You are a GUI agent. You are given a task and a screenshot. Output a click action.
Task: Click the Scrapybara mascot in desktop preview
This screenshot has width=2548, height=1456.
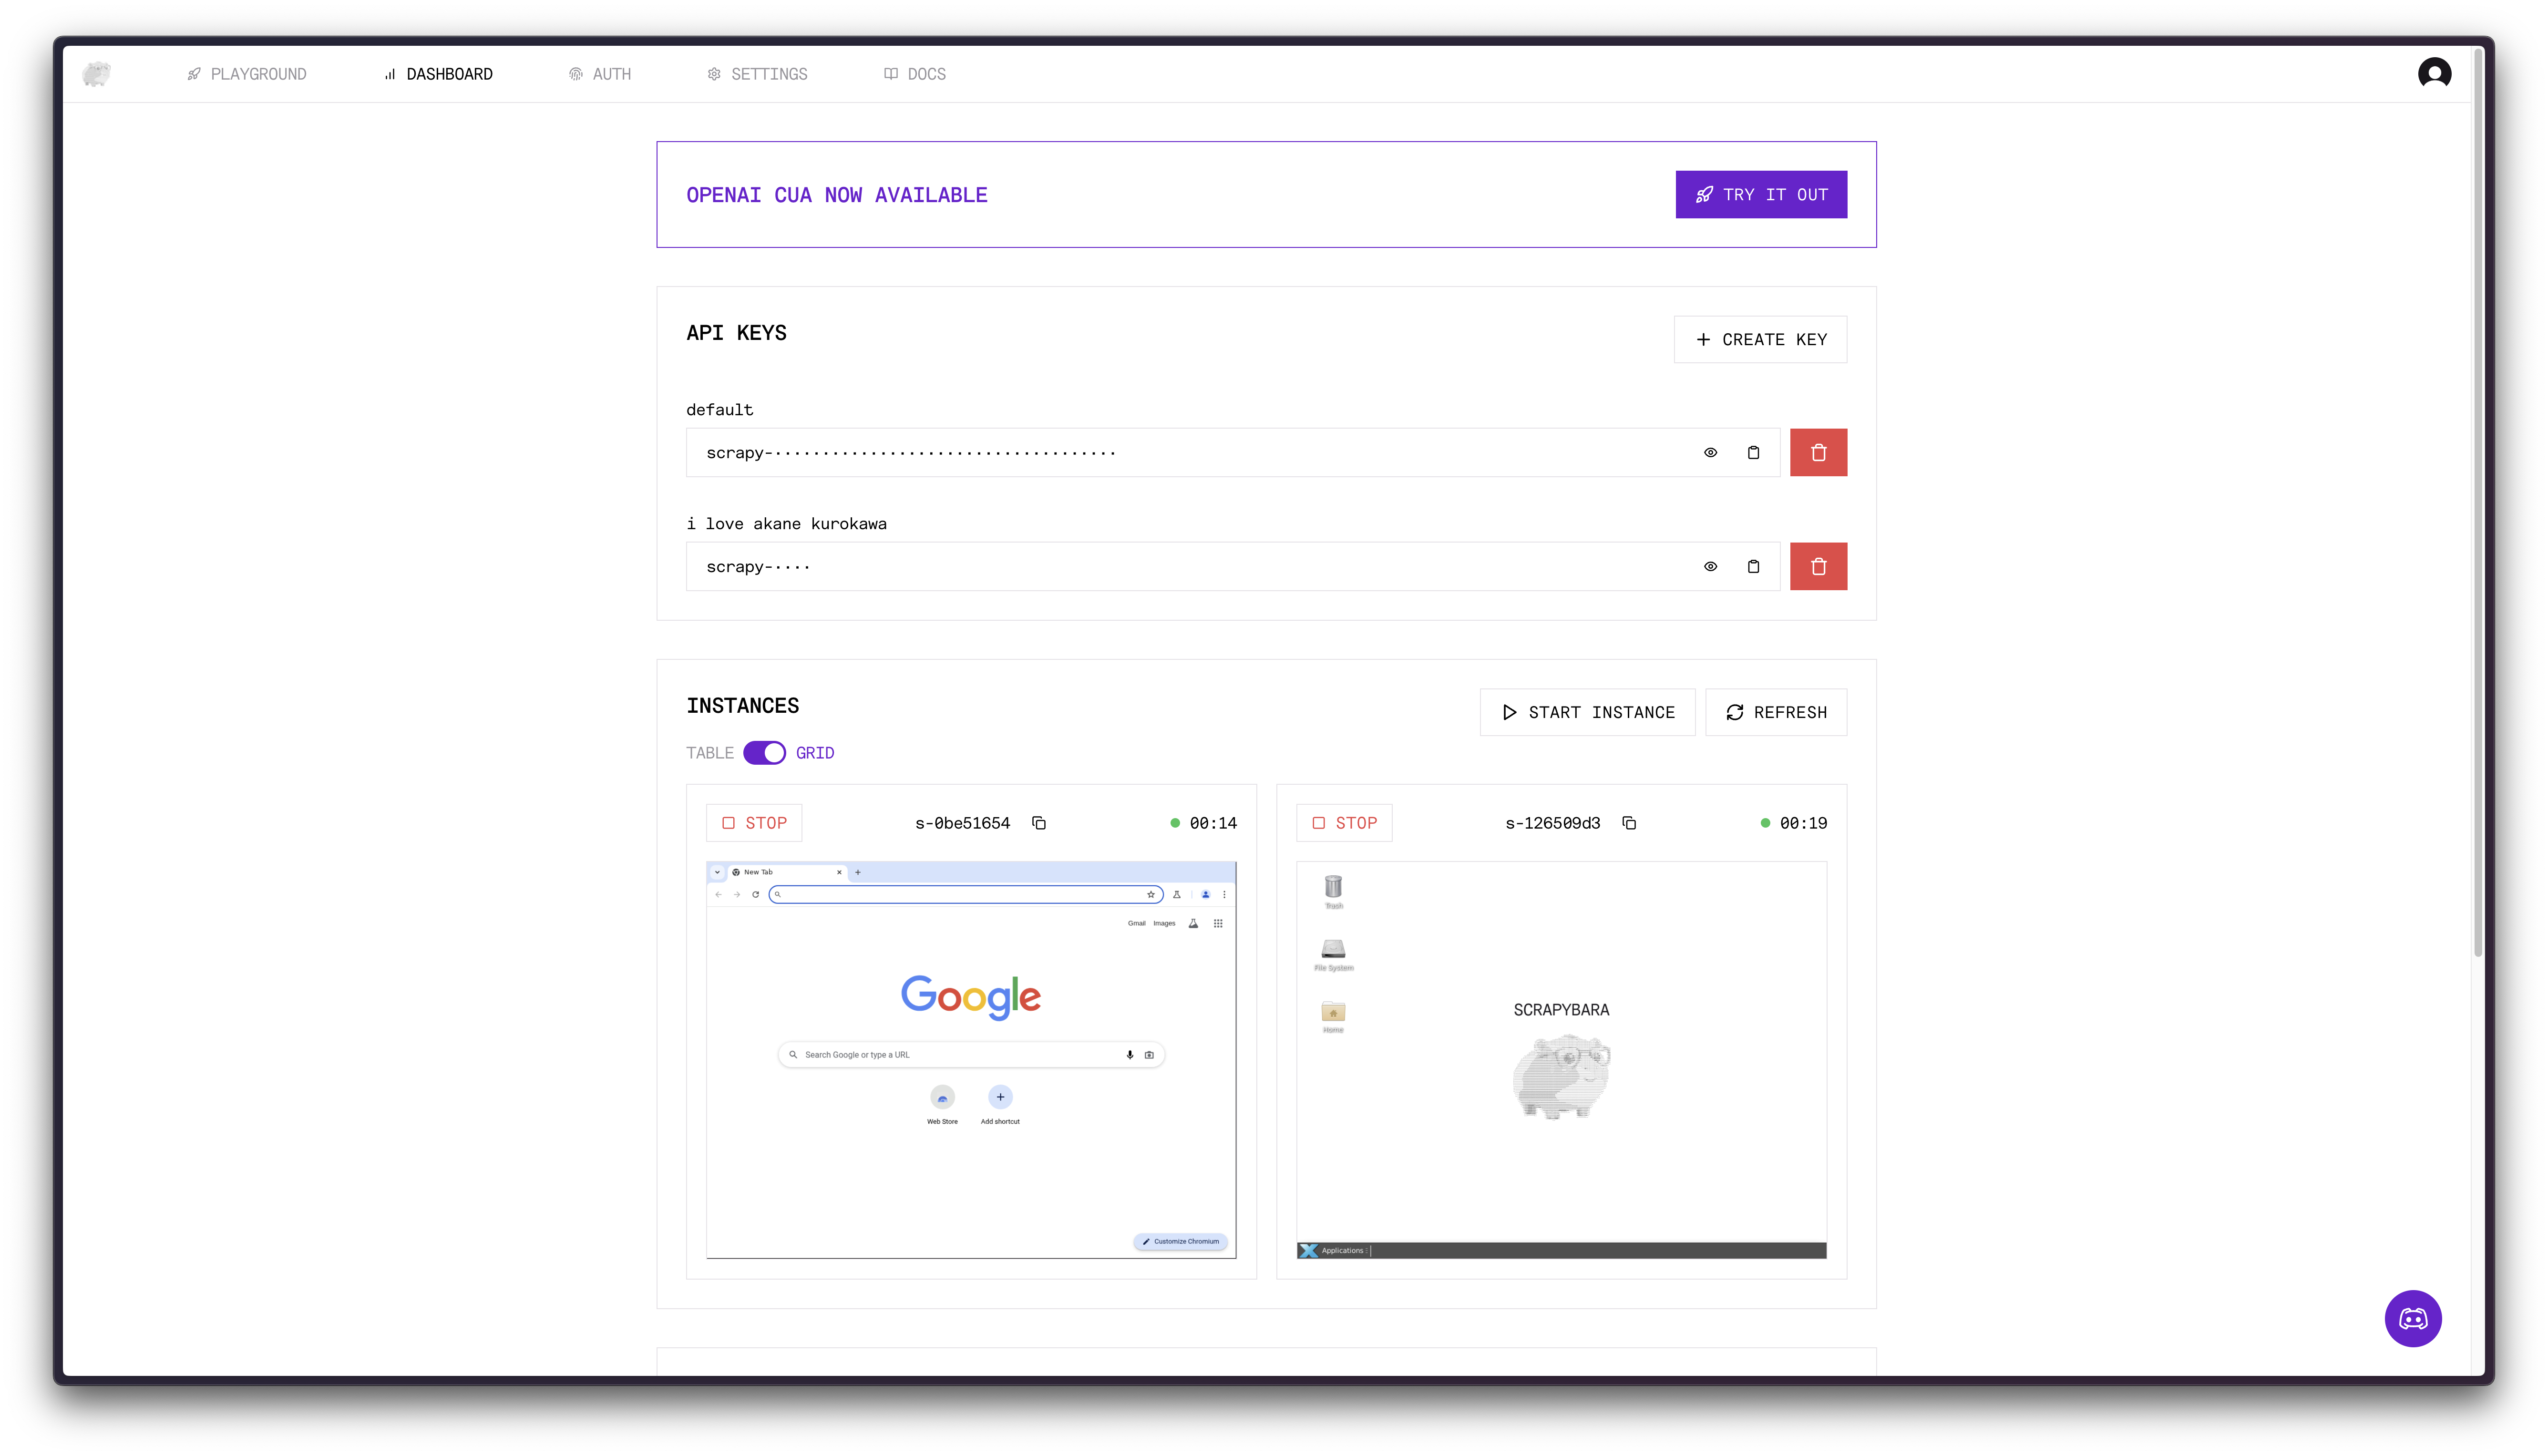pyautogui.click(x=1561, y=1077)
